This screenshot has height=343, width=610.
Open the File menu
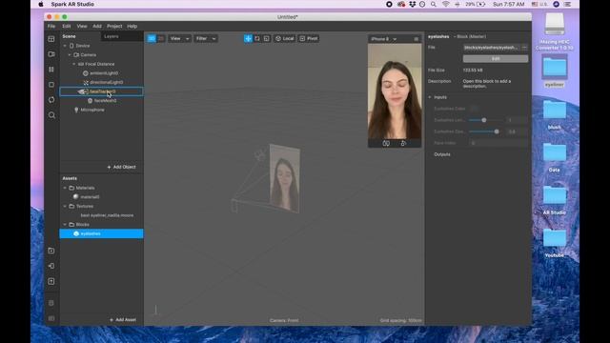(x=51, y=26)
